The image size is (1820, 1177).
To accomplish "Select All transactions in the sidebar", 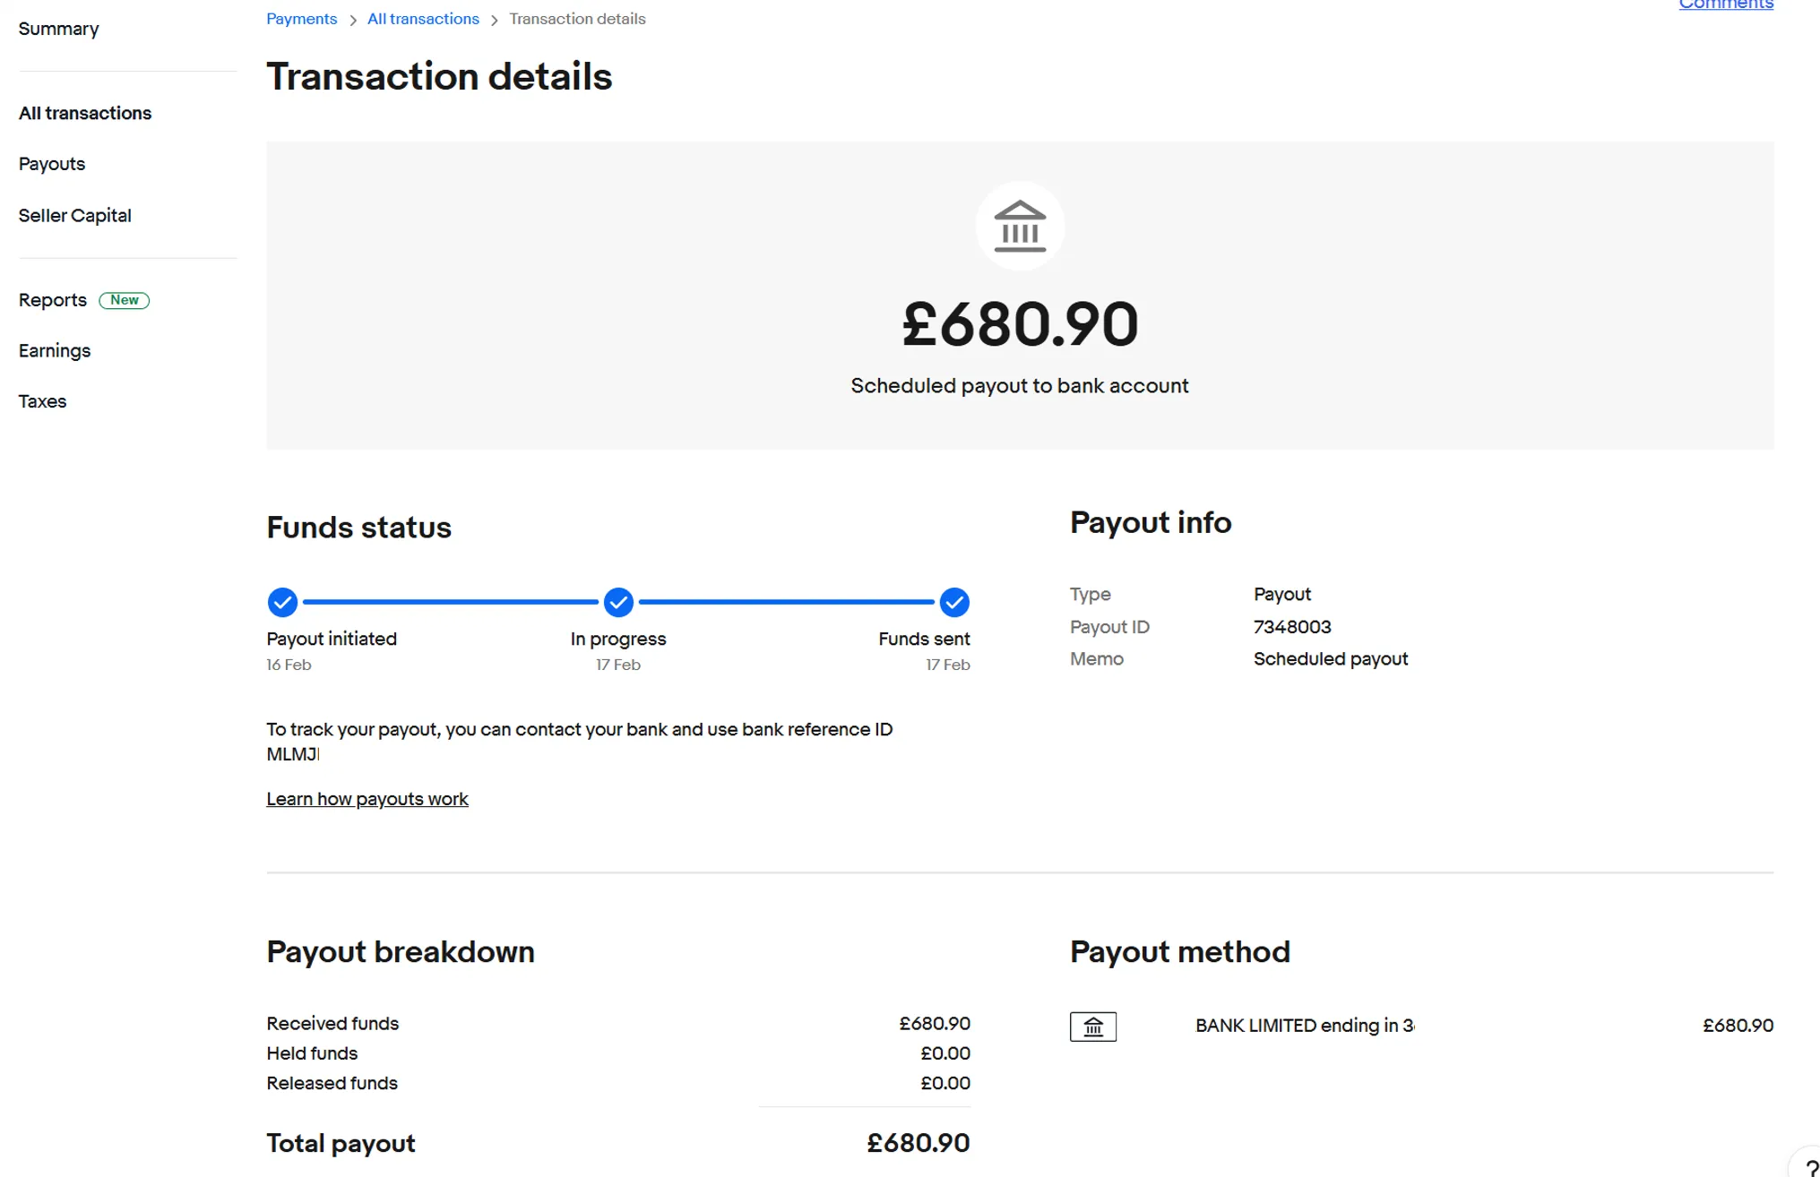I will (x=85, y=112).
